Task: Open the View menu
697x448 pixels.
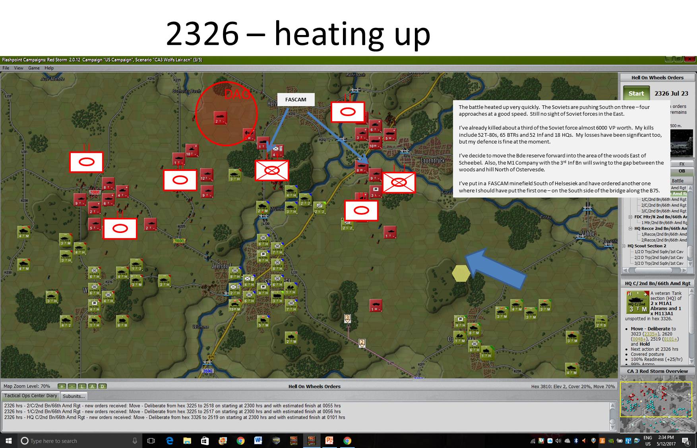Action: (x=19, y=68)
